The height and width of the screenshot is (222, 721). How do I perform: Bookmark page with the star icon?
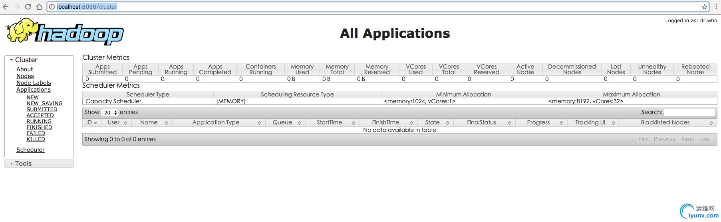[705, 7]
